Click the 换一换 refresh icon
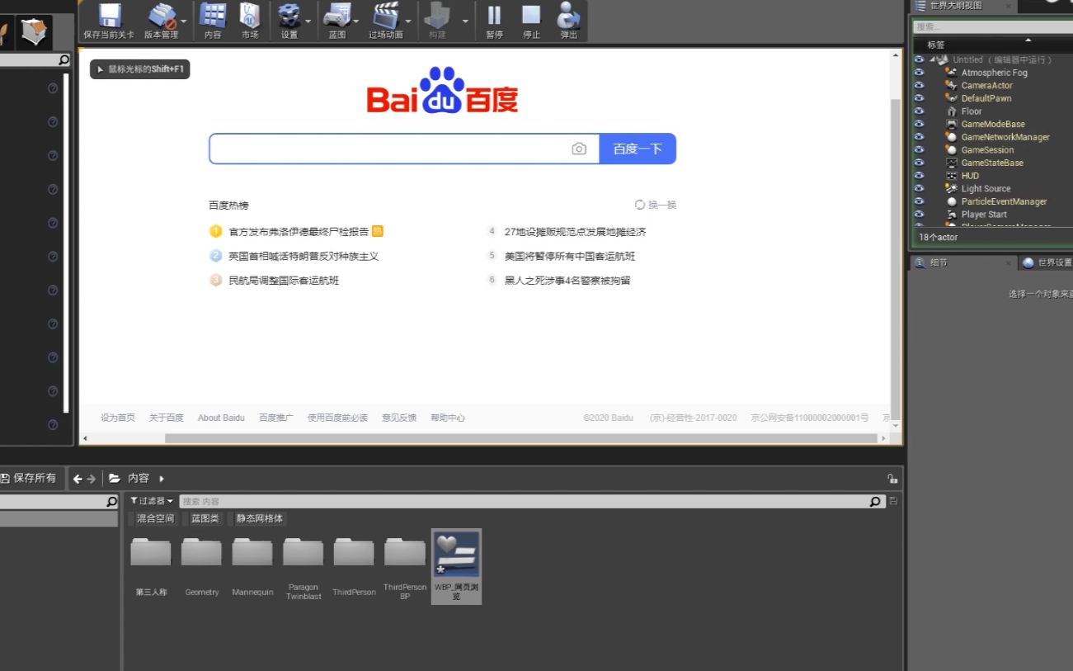 640,205
